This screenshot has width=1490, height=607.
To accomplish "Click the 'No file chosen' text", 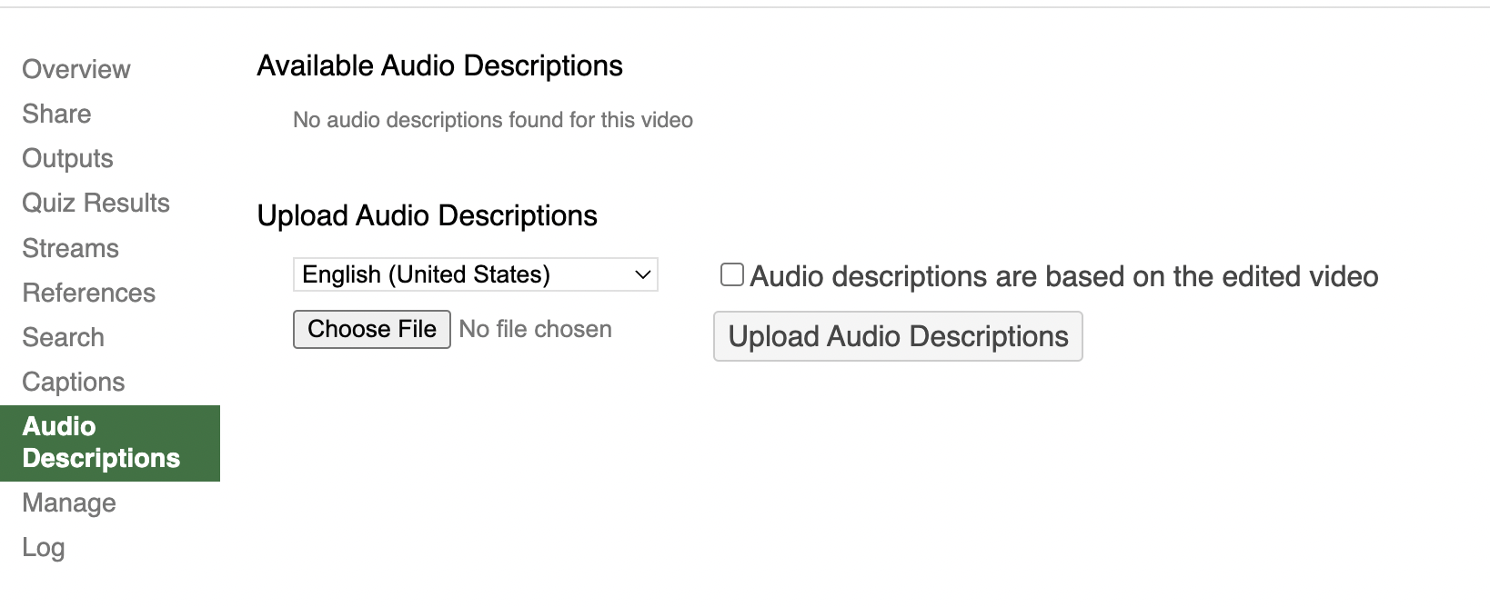I will pyautogui.click(x=535, y=329).
